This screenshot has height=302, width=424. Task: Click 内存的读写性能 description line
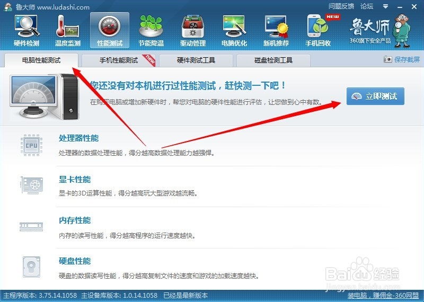click(x=127, y=235)
